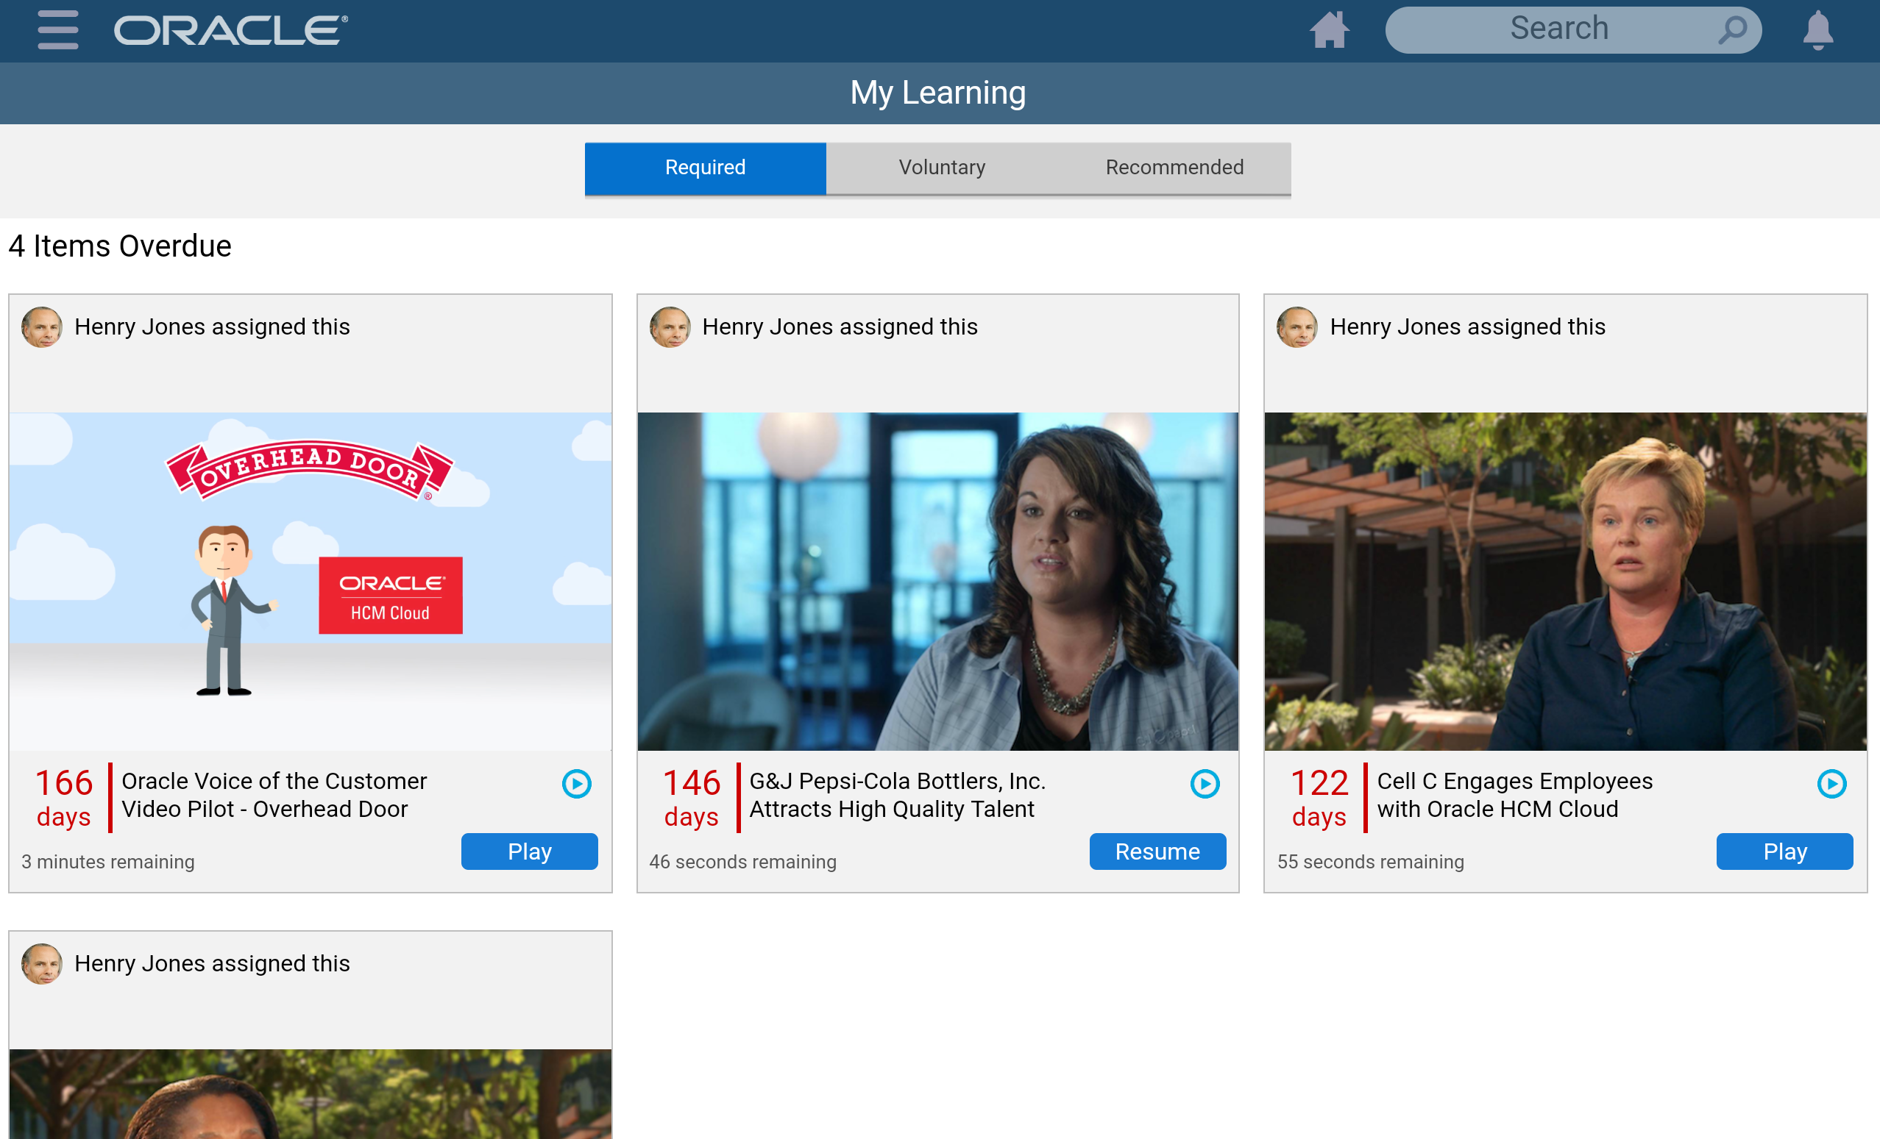Image resolution: width=1880 pixels, height=1139 pixels.
Task: Play the Overhead Door video pilot
Action: 530,851
